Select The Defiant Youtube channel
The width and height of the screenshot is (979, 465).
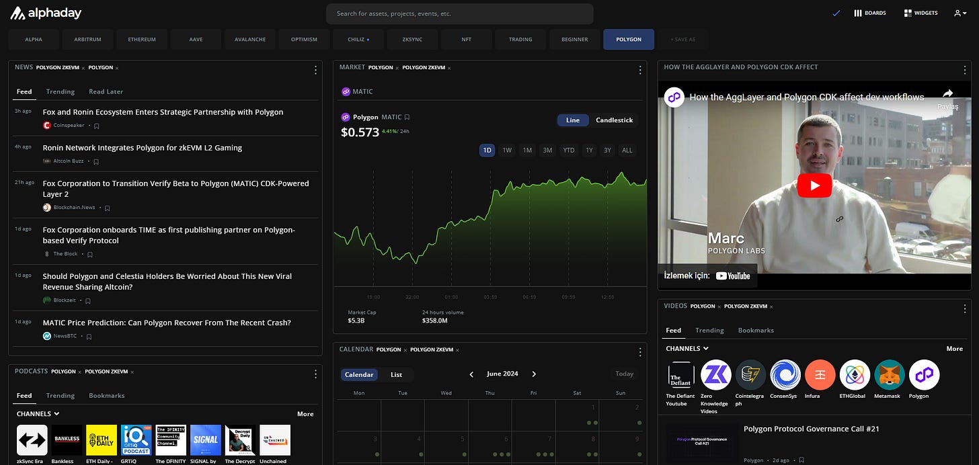681,375
